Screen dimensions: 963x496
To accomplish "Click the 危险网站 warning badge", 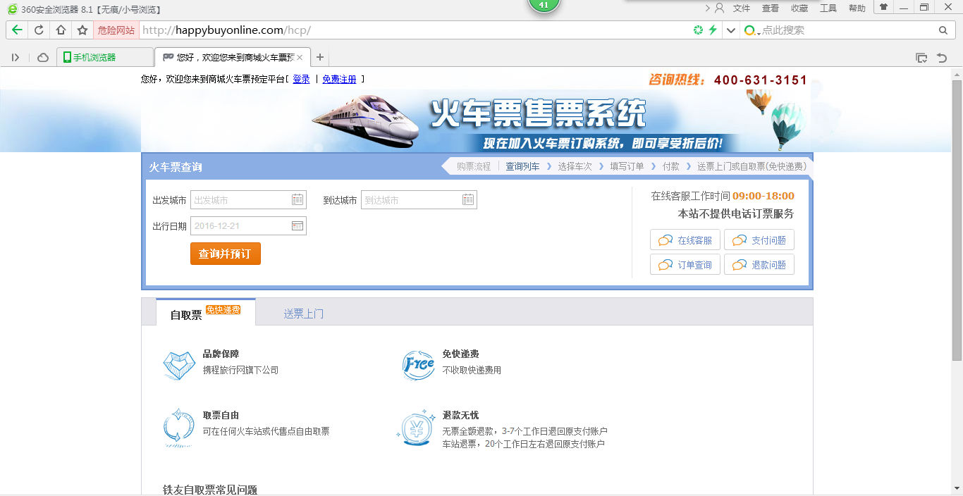I will point(116,30).
